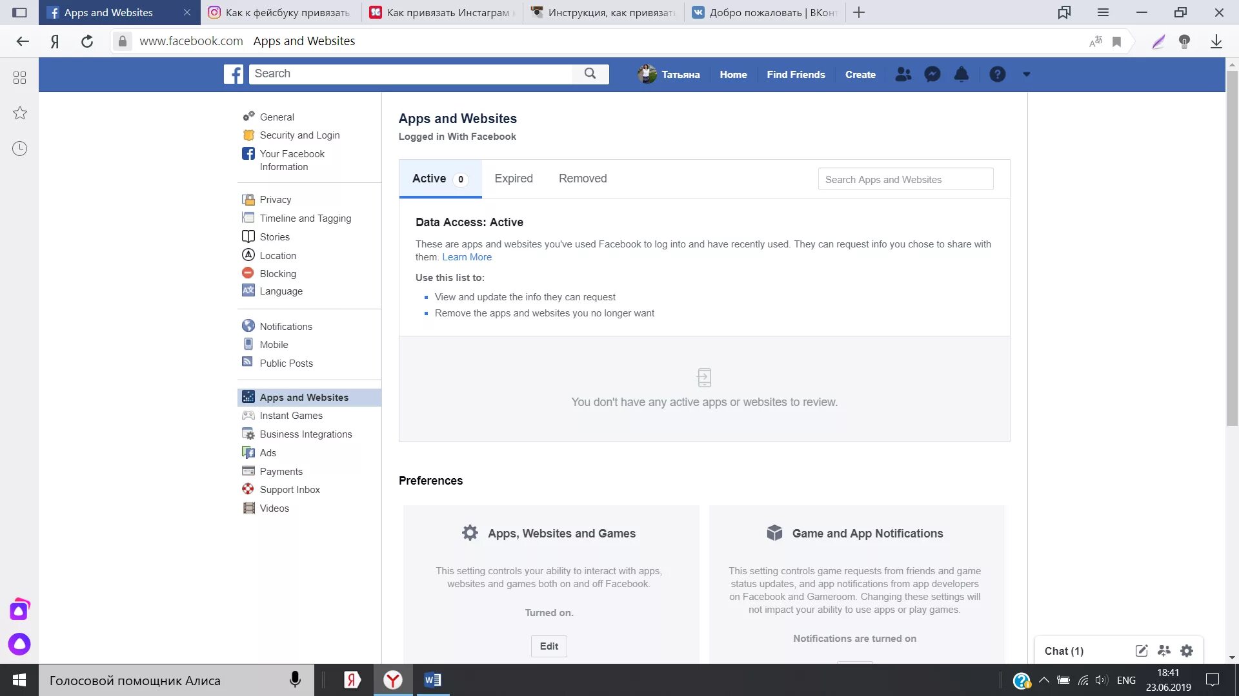The image size is (1239, 696).
Task: Click the purple feather icon in toolbar
Action: click(1158, 41)
